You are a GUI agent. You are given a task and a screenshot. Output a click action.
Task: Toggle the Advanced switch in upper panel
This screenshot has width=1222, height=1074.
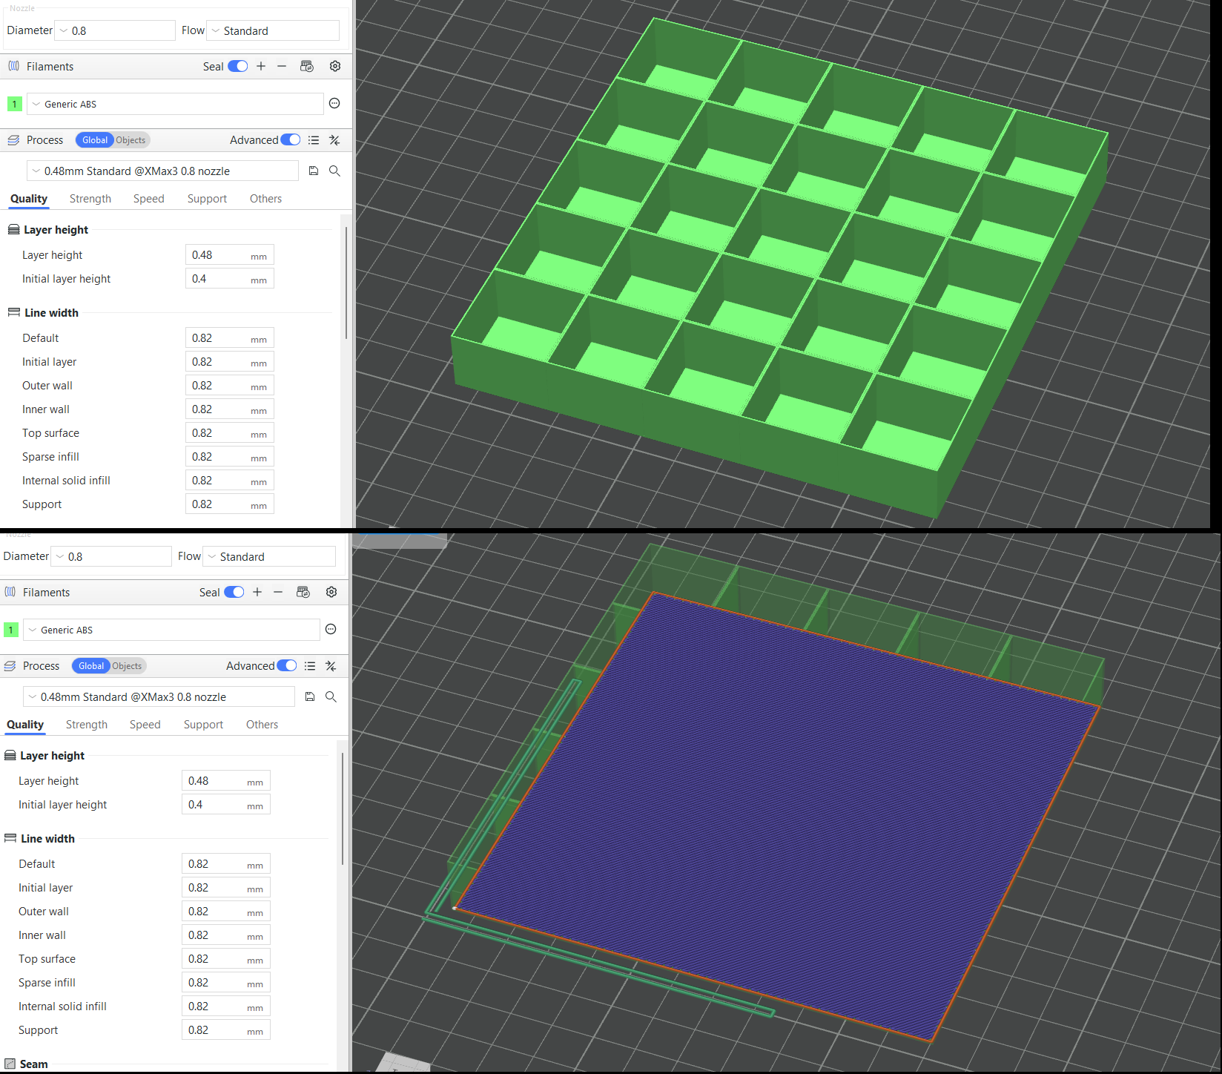[x=290, y=140]
